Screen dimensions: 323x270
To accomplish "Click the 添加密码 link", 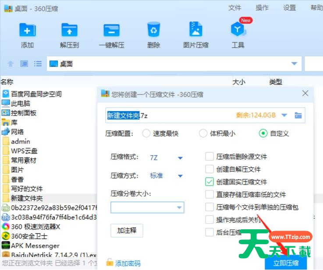I will 128,263.
